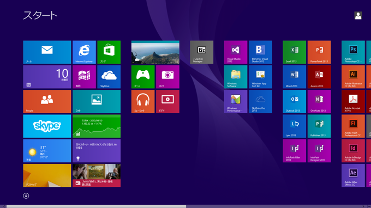
Task: Open the Maps tile
Action: [x=84, y=77]
